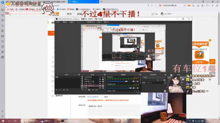Open the OBS 场景集合(S) menu

pyautogui.click(x=91, y=22)
